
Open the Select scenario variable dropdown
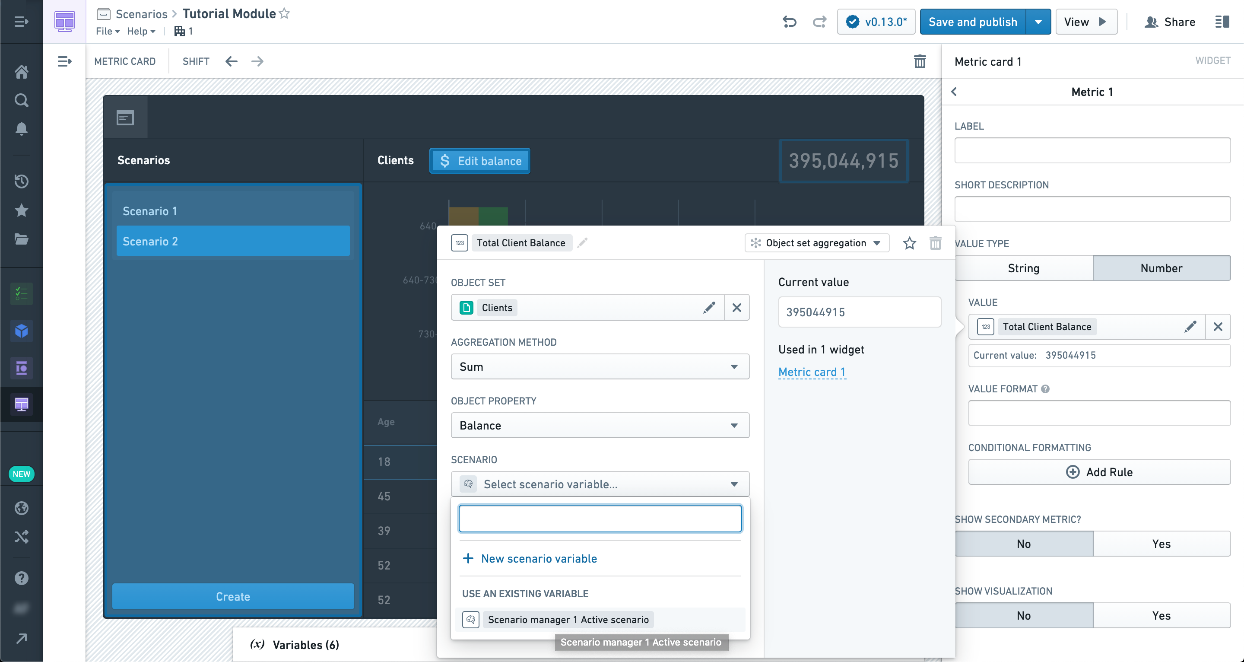600,484
